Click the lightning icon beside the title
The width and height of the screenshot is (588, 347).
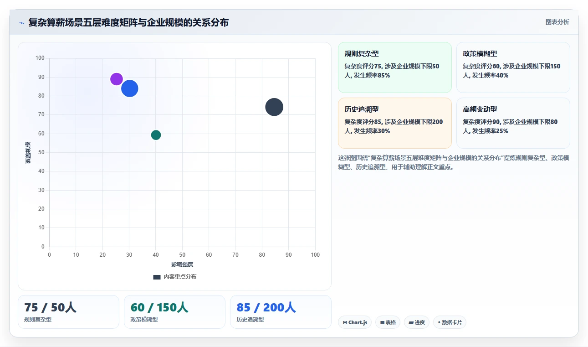click(x=22, y=23)
